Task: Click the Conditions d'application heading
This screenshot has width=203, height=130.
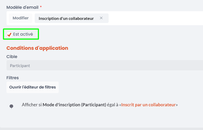Action: (x=37, y=48)
